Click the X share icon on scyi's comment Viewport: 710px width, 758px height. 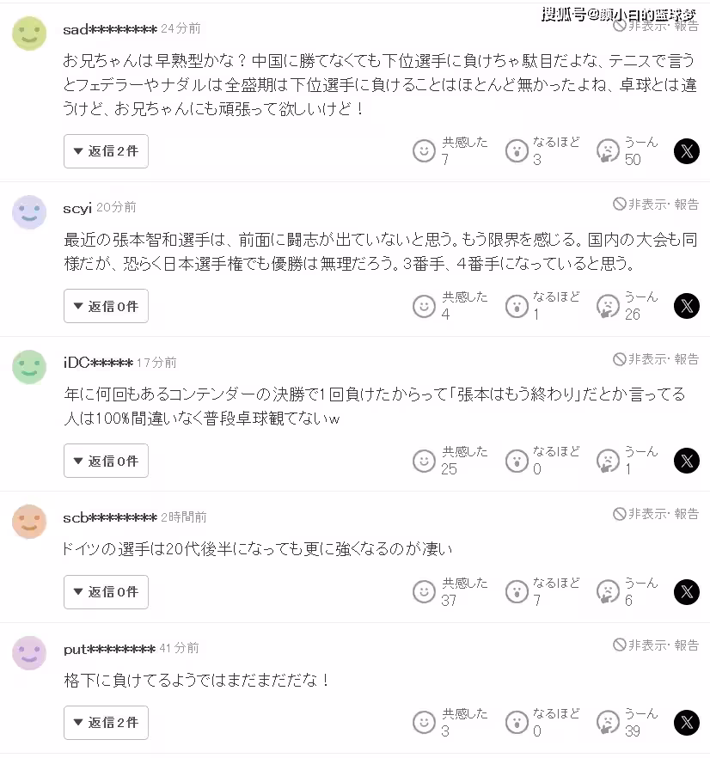(x=687, y=306)
